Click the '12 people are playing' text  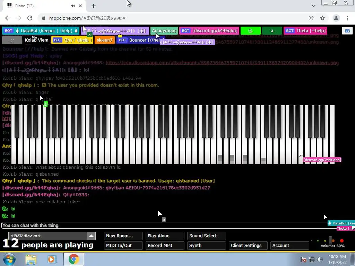[48, 244]
